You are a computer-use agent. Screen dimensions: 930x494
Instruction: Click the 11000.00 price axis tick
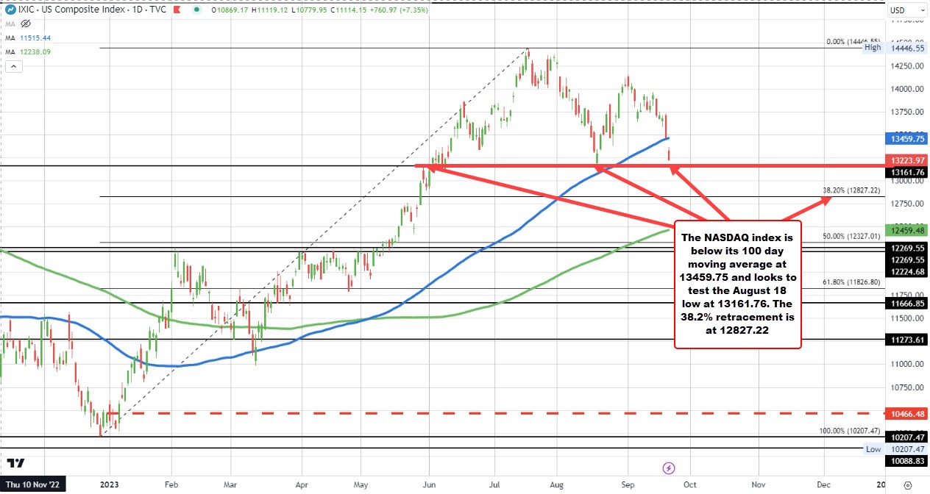point(908,364)
